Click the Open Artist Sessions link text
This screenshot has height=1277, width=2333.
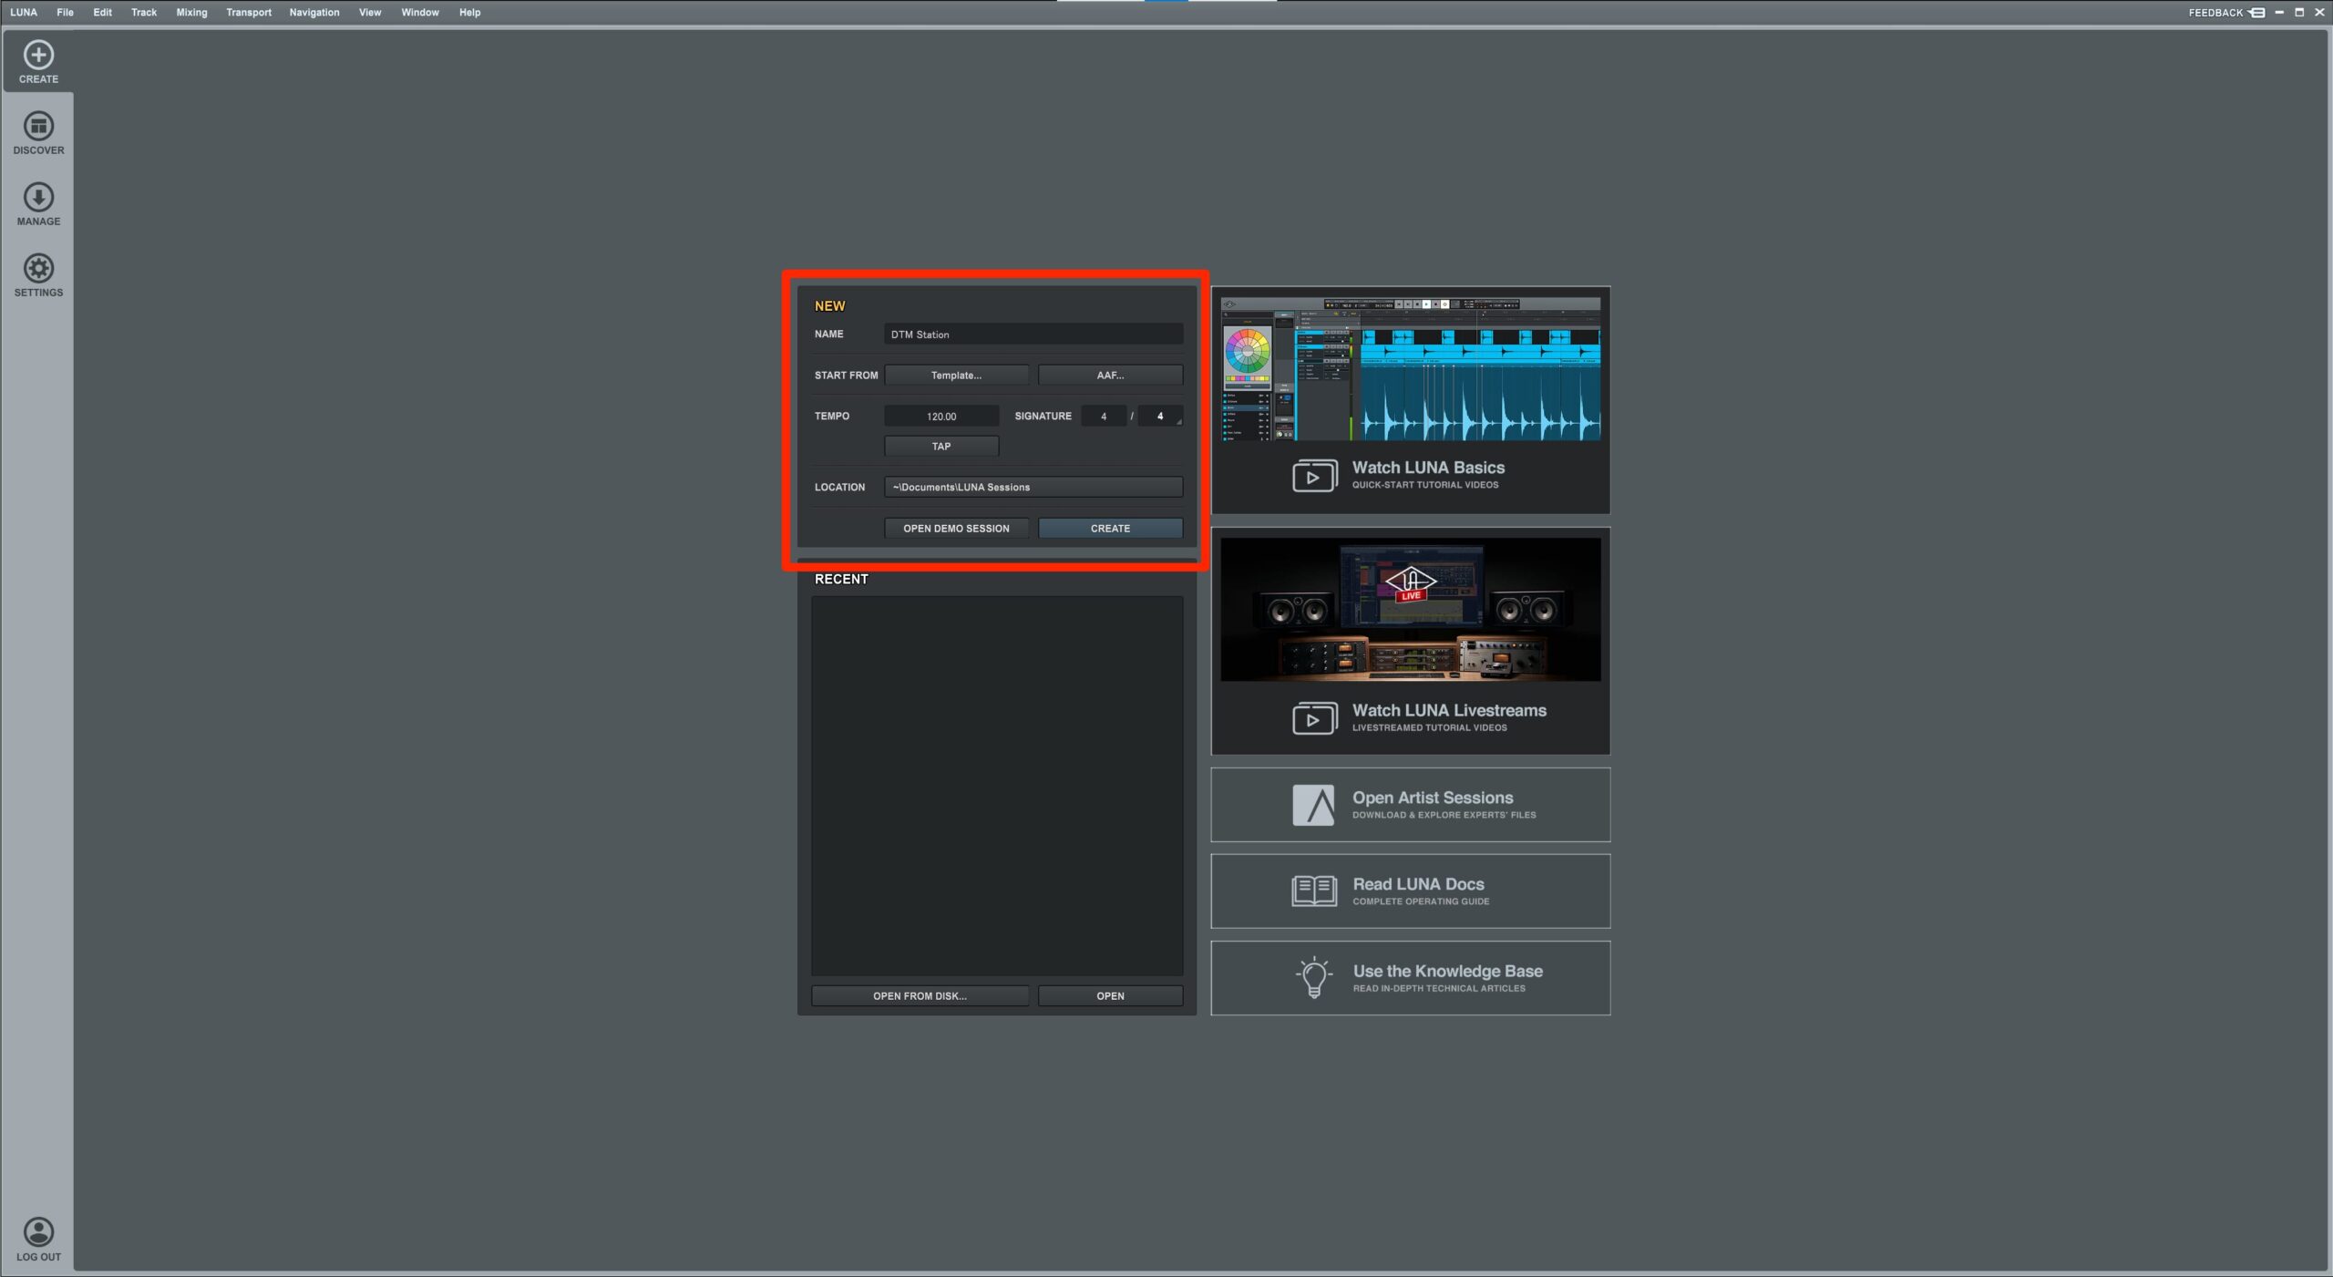point(1433,798)
